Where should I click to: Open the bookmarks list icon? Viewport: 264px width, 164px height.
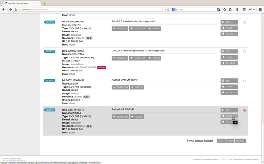[x=230, y=10]
